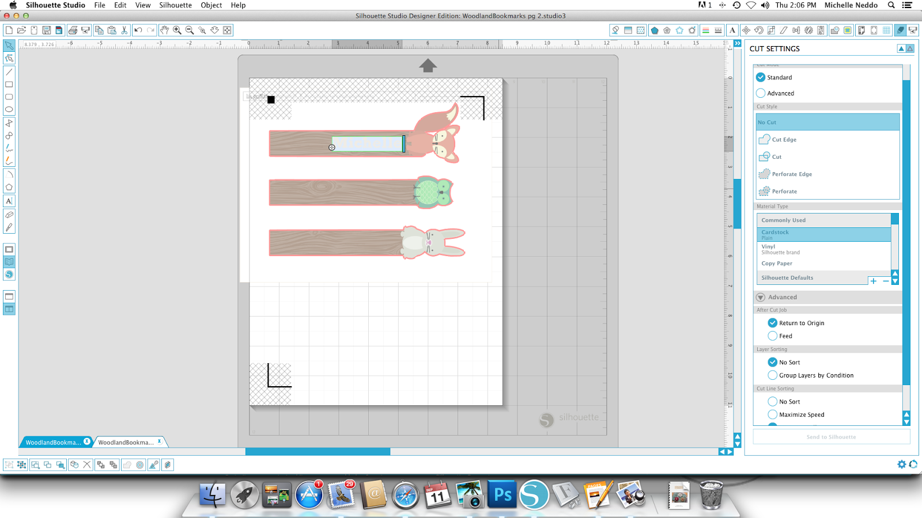Expand the Silhouette Defaults material category
Screen dimensions: 922x518
point(787,277)
